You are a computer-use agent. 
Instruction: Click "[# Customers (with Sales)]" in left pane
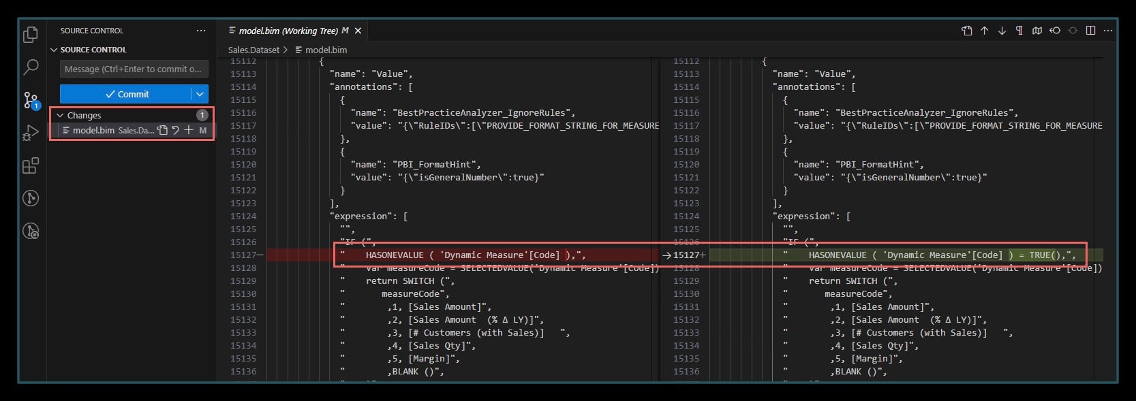coord(476,333)
